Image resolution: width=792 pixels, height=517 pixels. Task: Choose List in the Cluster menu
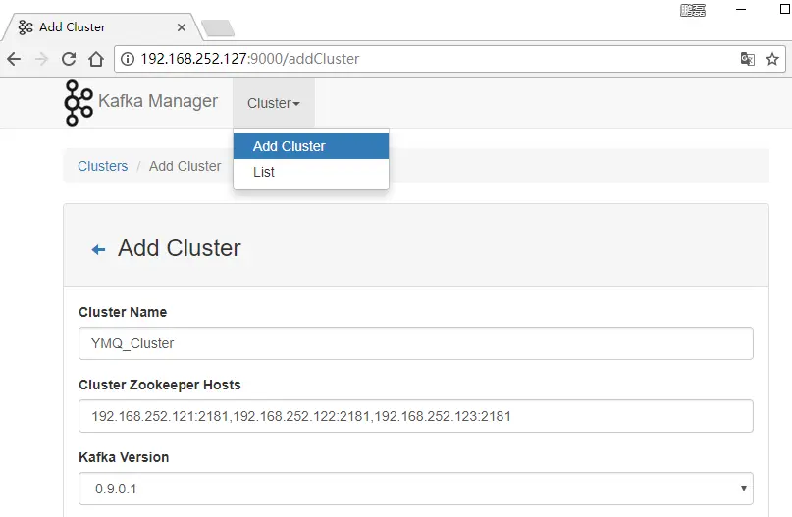311,172
